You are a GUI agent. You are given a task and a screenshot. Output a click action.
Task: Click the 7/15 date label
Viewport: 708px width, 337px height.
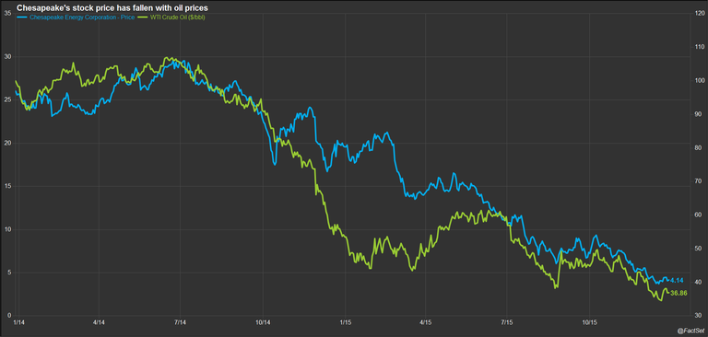click(507, 323)
